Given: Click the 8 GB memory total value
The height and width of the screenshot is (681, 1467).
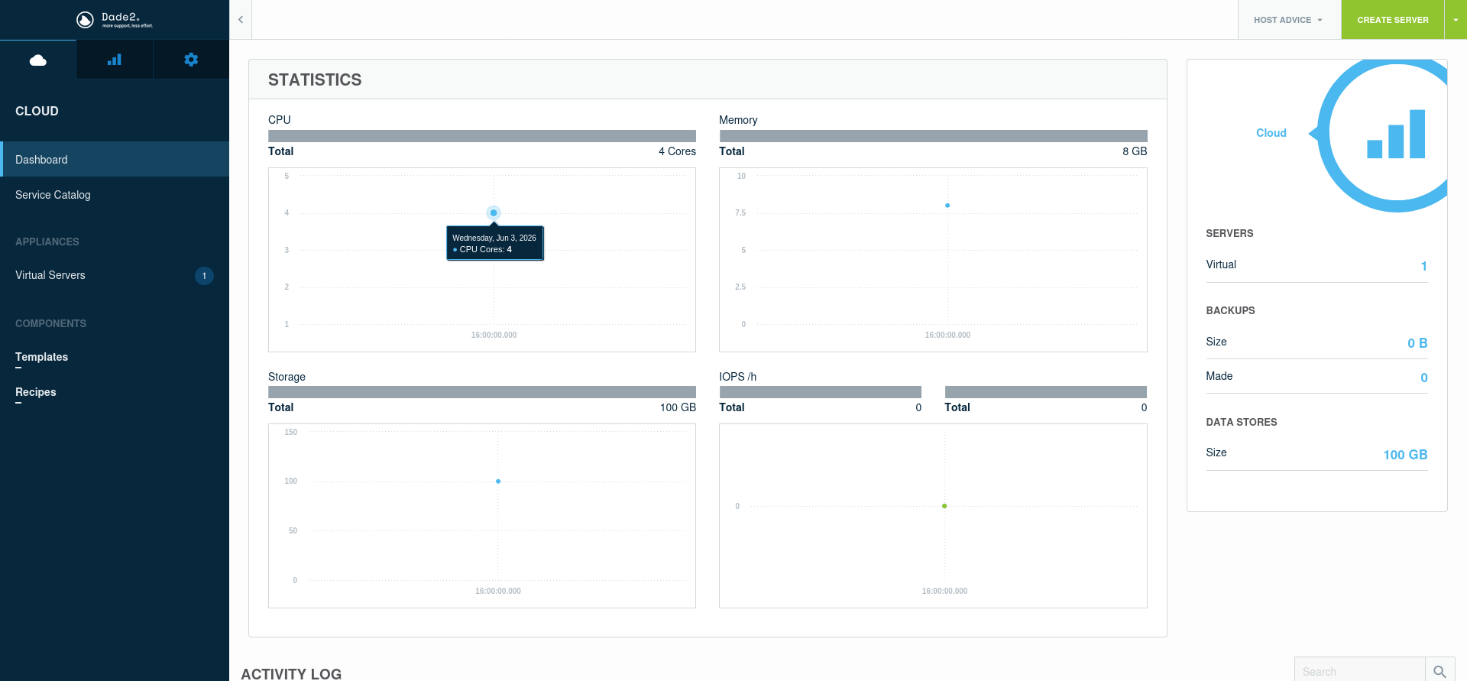Looking at the screenshot, I should coord(1135,151).
